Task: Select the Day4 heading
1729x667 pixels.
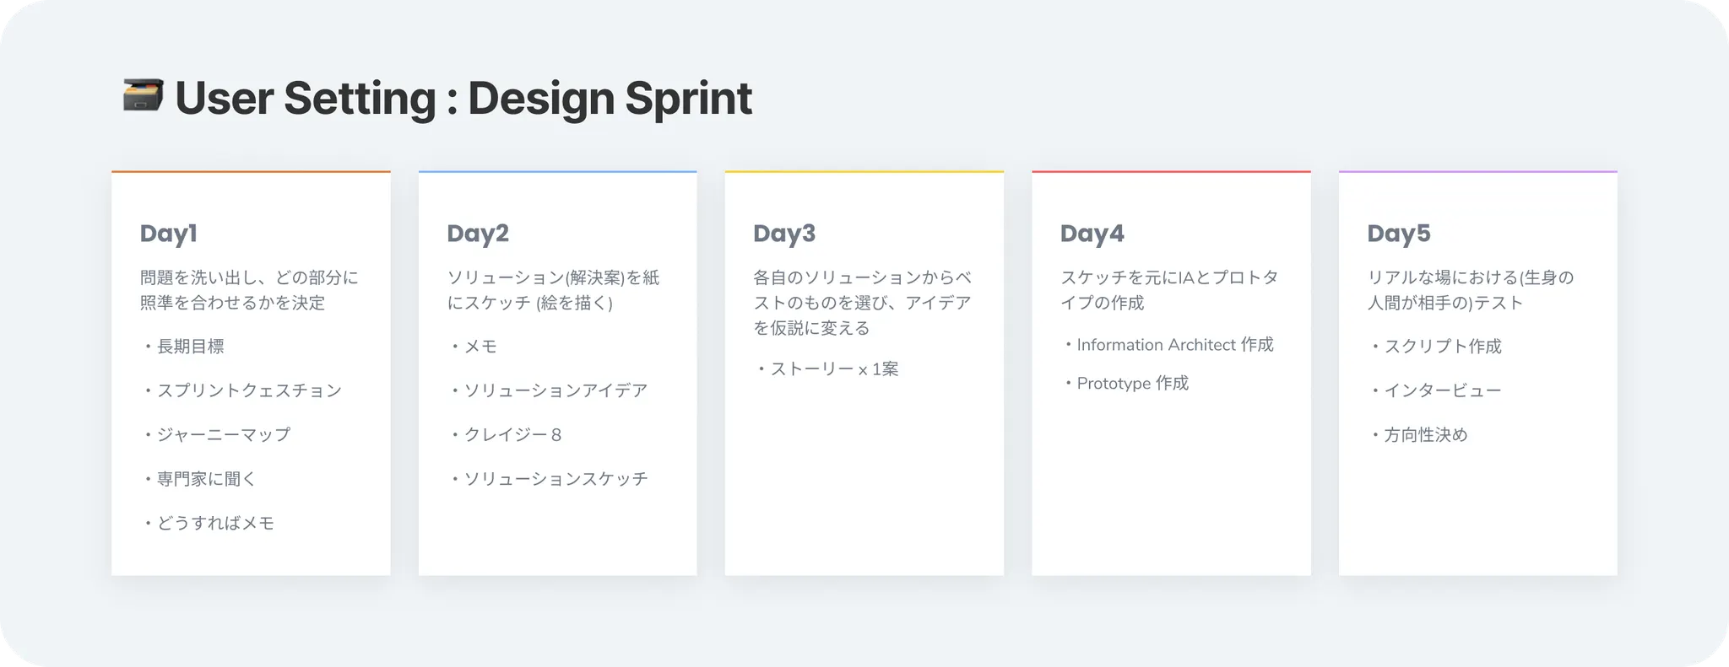Action: (x=1092, y=234)
